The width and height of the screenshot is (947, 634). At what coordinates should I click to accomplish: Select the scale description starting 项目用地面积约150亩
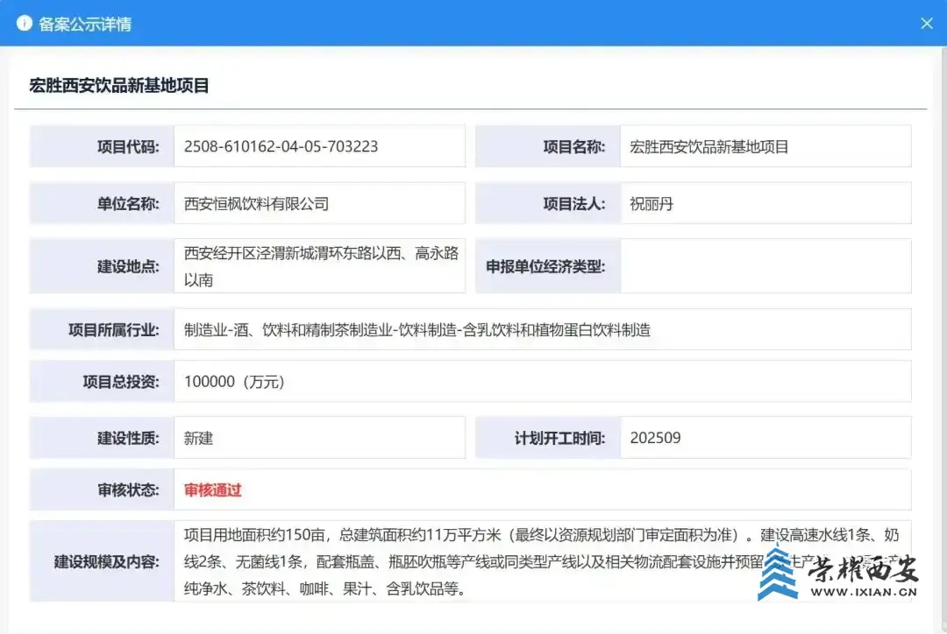click(x=542, y=561)
